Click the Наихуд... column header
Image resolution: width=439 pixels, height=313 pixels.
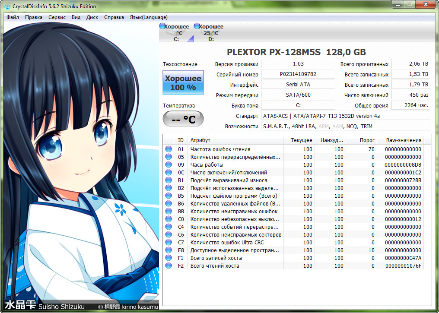click(x=330, y=140)
